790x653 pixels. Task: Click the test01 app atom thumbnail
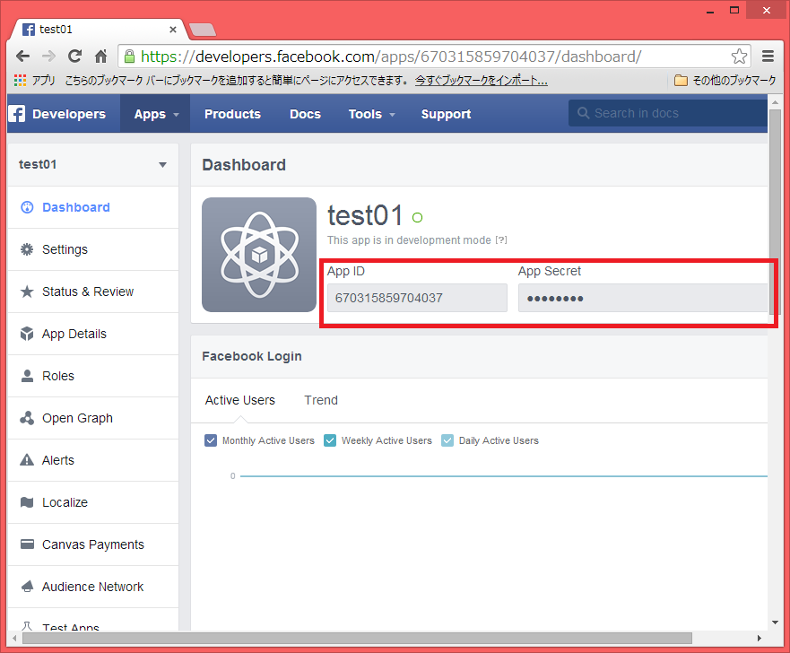click(259, 255)
